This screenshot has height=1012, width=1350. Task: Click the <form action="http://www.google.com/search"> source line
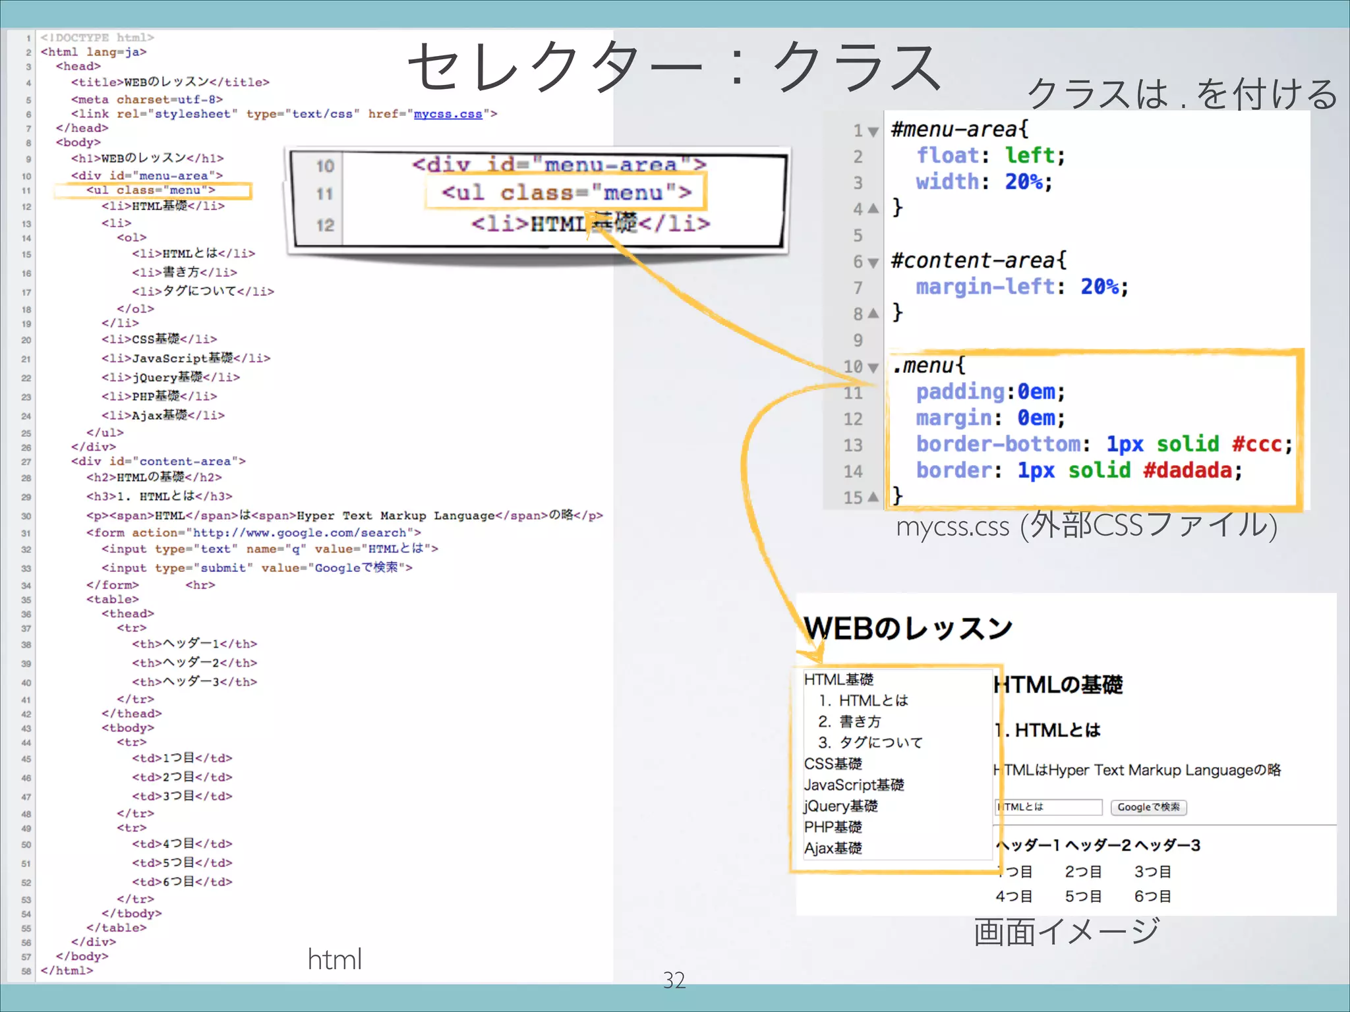[x=253, y=532]
